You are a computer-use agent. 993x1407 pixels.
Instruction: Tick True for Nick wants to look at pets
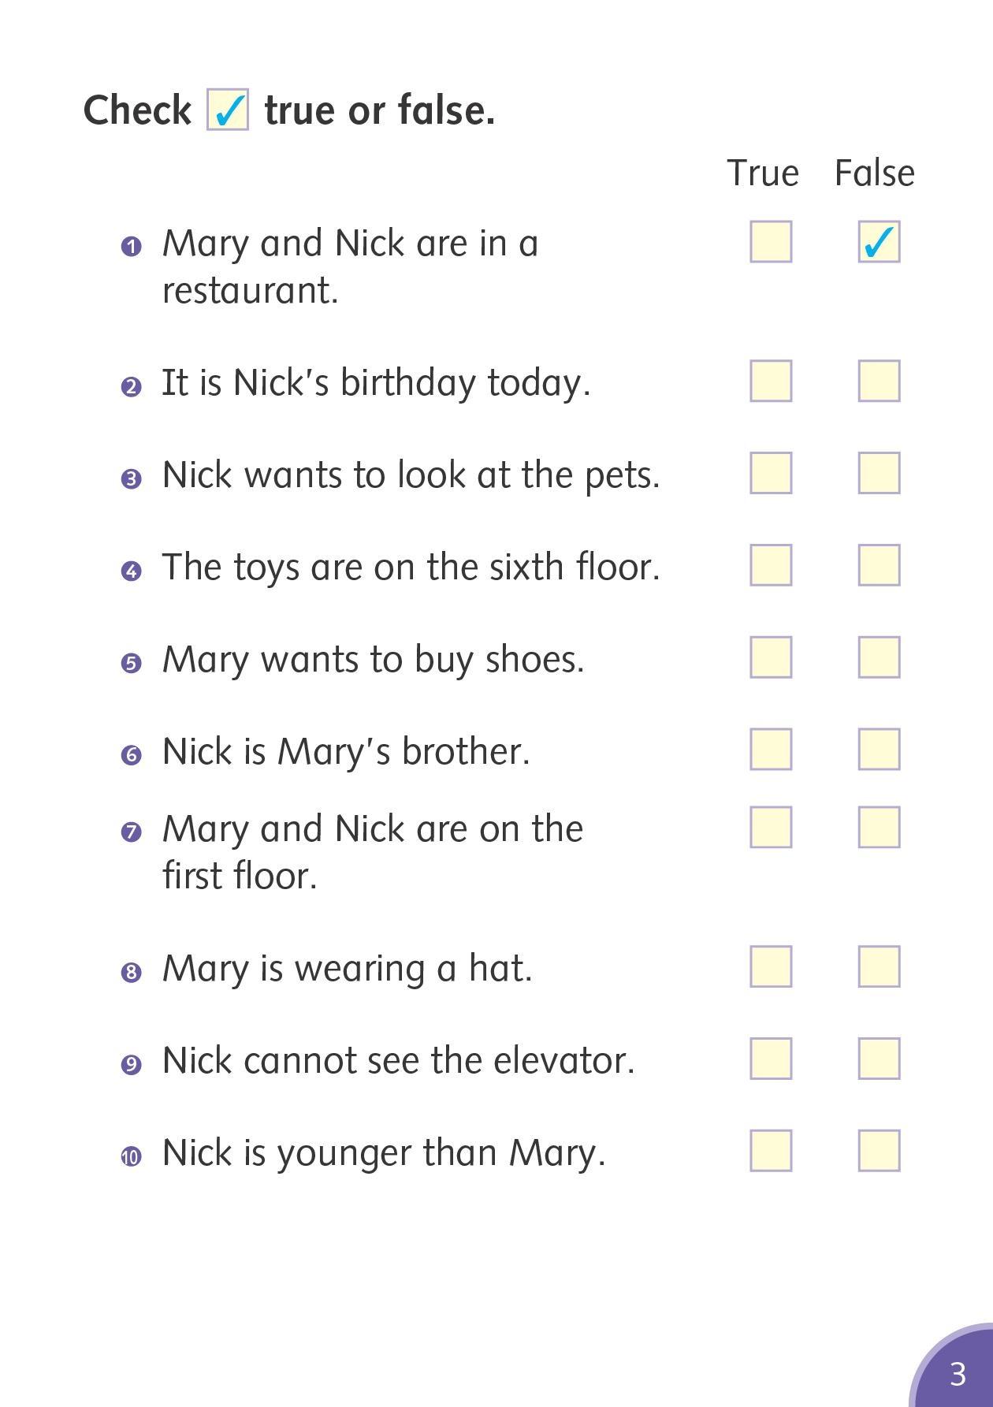[770, 473]
